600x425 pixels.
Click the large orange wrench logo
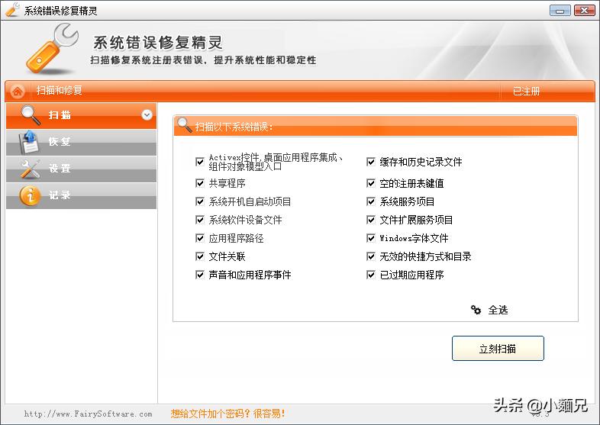pyautogui.click(x=52, y=48)
